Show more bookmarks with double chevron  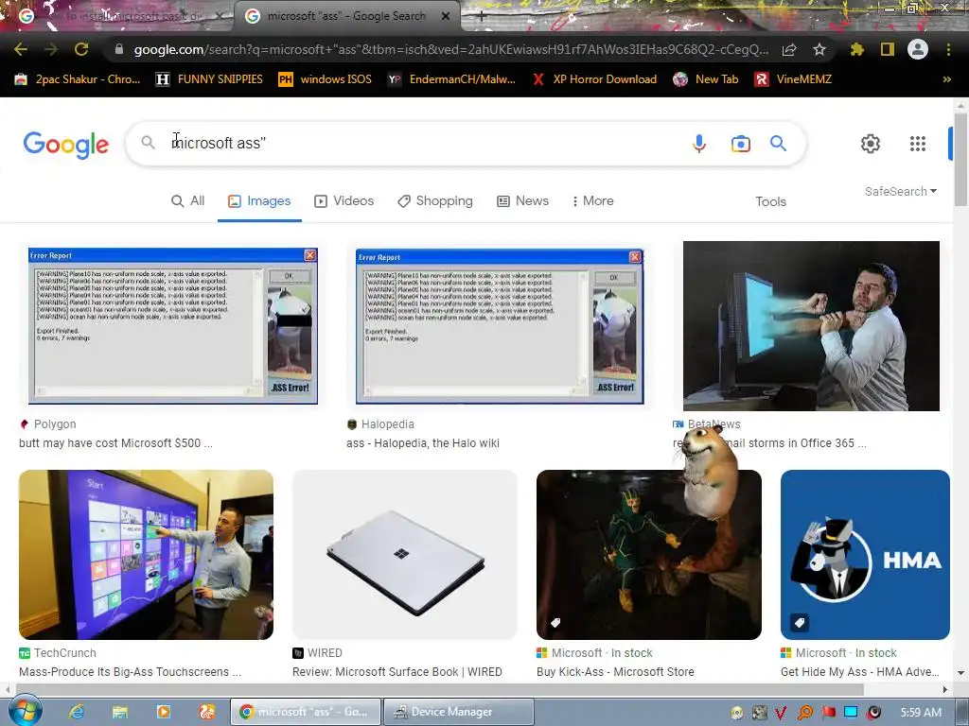pyautogui.click(x=946, y=79)
